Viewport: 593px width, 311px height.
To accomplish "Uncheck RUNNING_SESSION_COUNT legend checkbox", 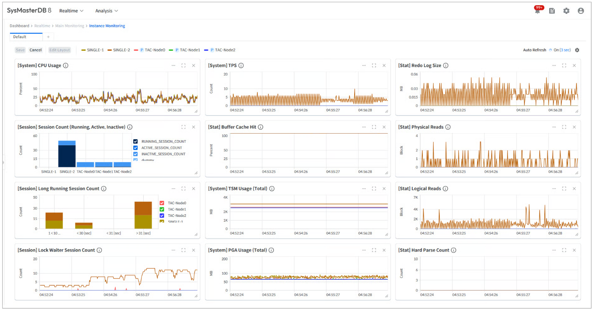I will point(136,141).
